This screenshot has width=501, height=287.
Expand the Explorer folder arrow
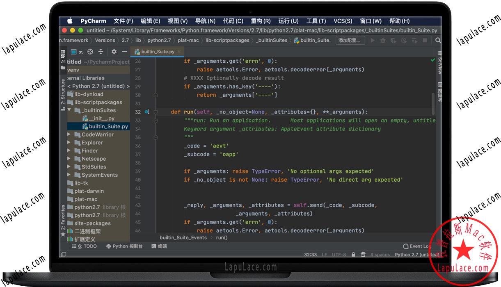coord(69,143)
